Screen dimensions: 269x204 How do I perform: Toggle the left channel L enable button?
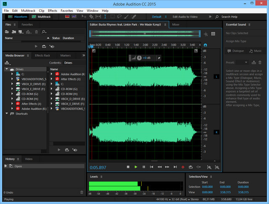pos(216,77)
